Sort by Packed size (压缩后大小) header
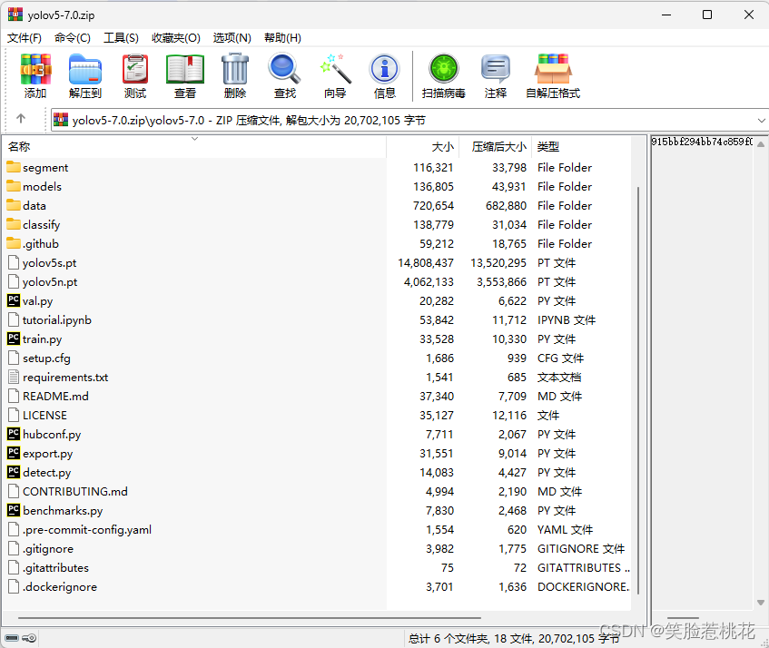The height and width of the screenshot is (648, 769). tap(496, 146)
